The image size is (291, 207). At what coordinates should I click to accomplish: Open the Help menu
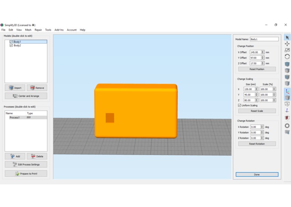pos(82,30)
